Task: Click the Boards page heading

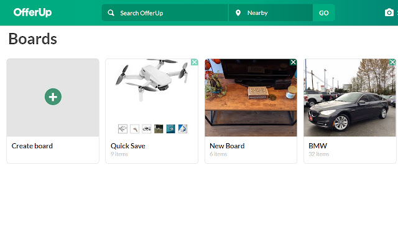Action: tap(33, 39)
